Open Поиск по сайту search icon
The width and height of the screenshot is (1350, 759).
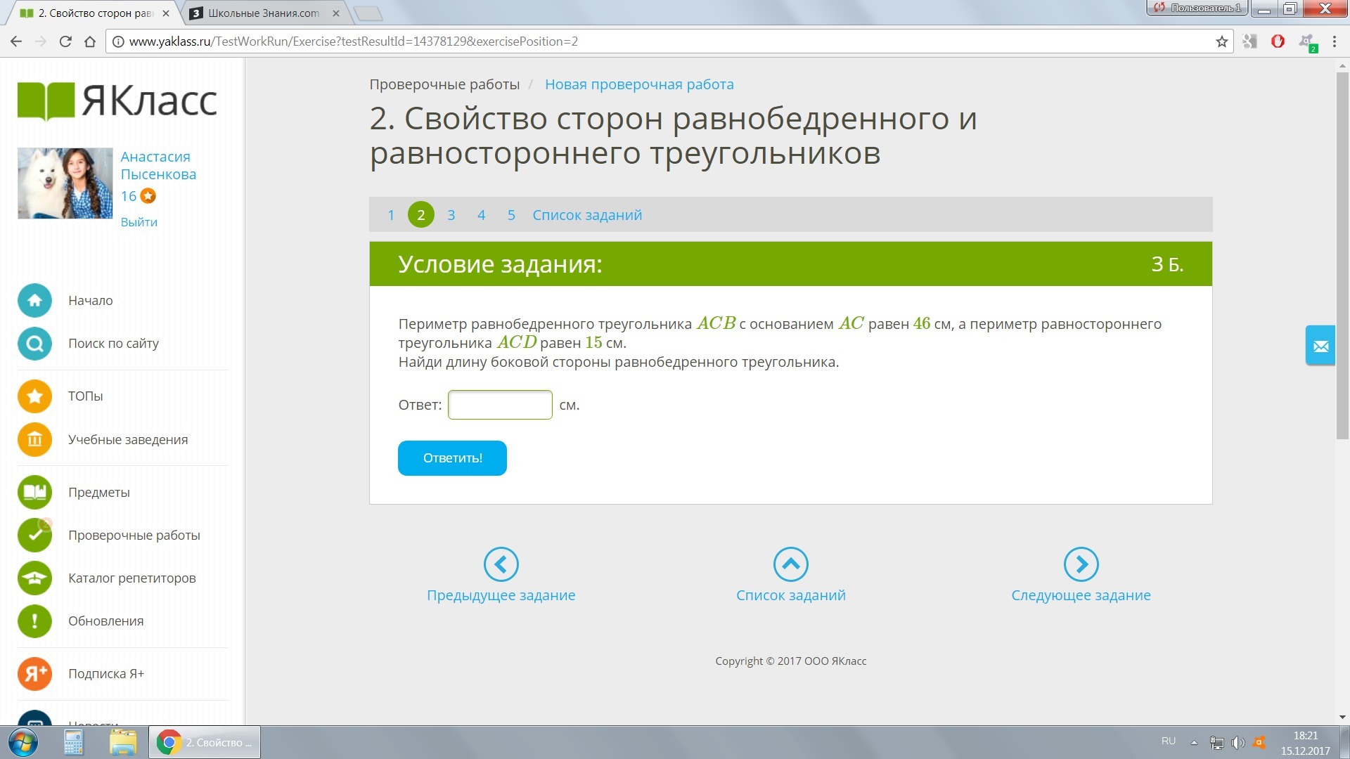[x=34, y=344]
